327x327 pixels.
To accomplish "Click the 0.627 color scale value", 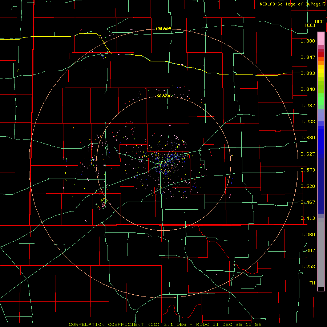I will tap(308, 154).
